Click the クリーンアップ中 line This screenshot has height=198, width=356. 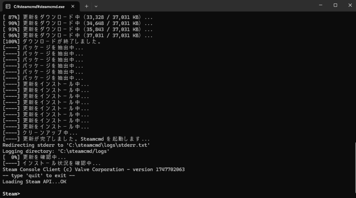(40, 133)
